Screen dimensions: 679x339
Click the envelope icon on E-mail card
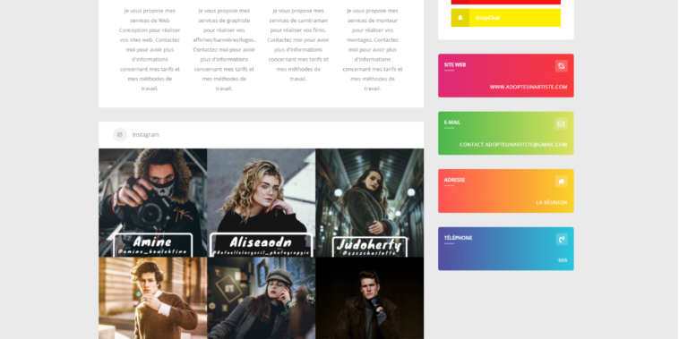(x=562, y=124)
